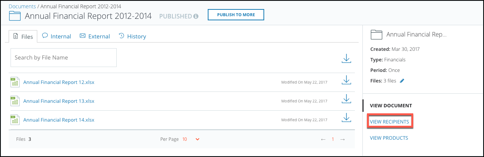The width and height of the screenshot is (484, 157).
Task: Download Annual Financial Report 12.xlsx via arrow icon
Action: [x=346, y=81]
